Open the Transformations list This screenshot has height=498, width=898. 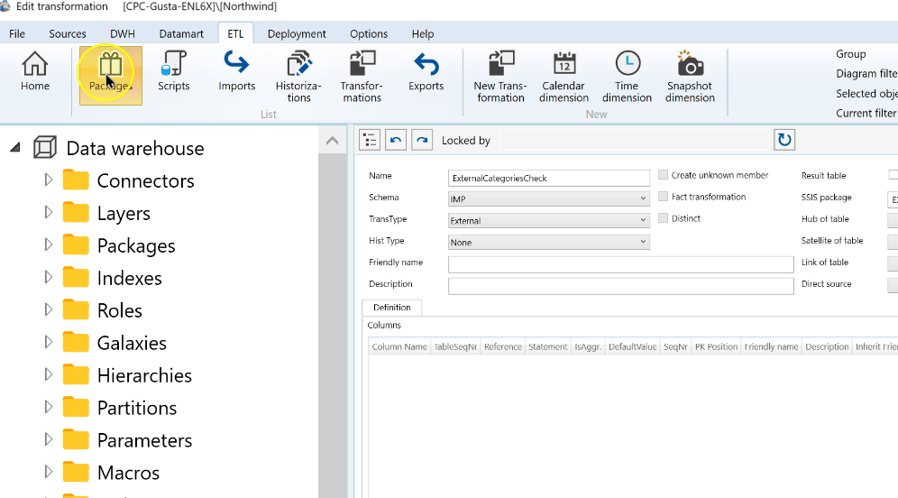tap(362, 76)
